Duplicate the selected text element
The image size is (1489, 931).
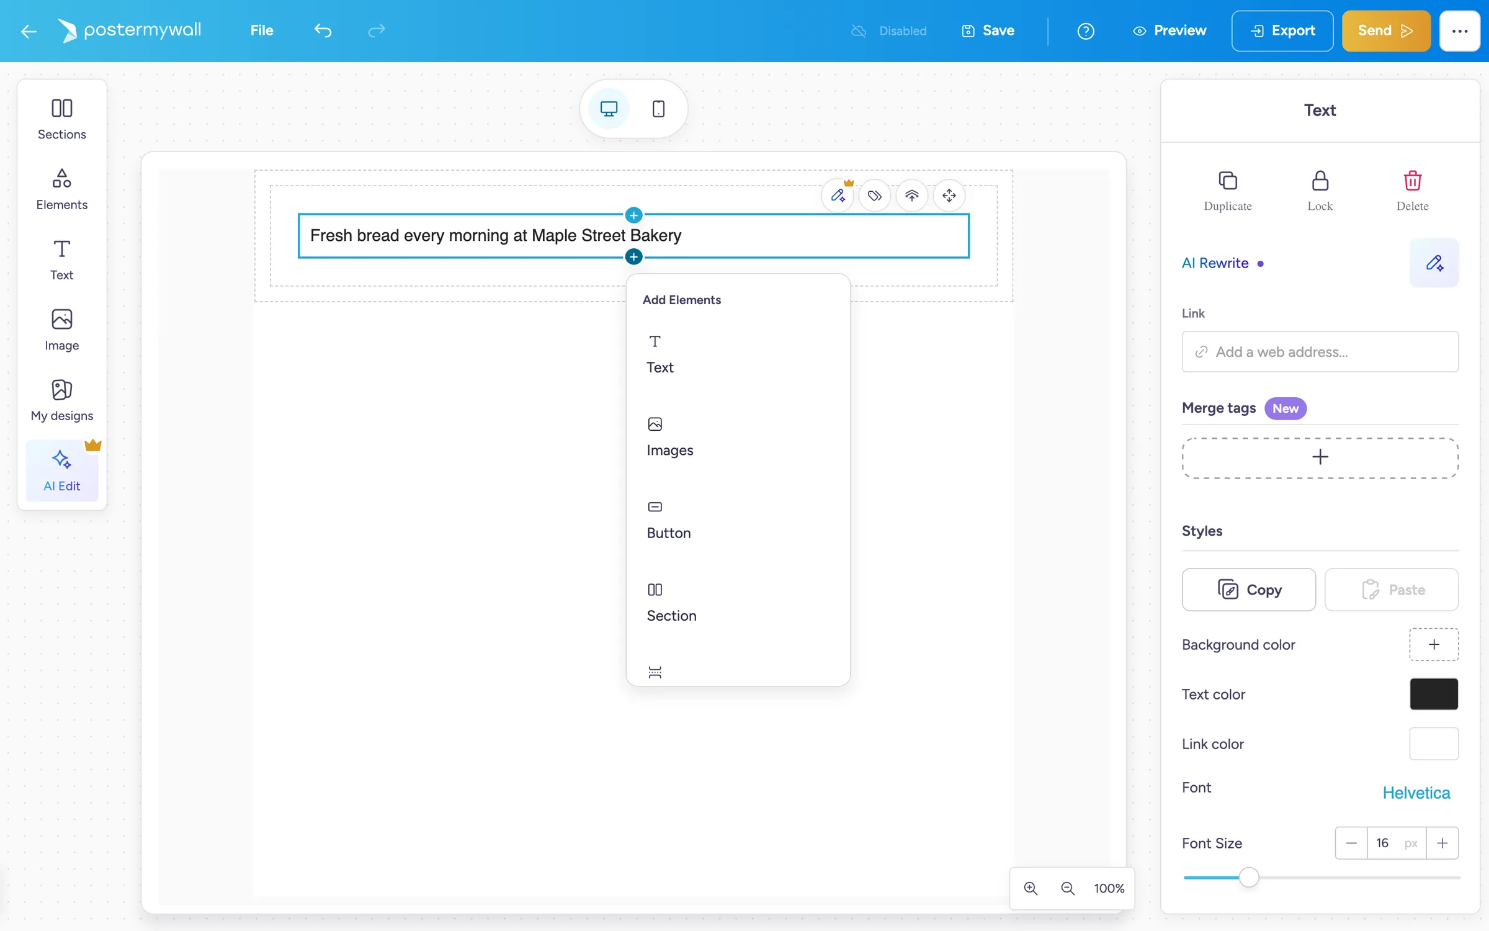click(1227, 191)
